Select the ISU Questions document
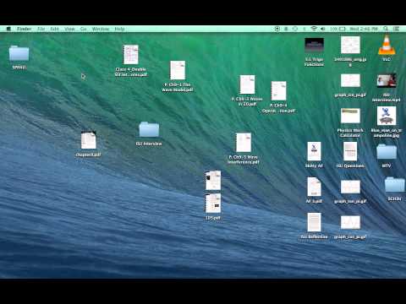 point(350,151)
